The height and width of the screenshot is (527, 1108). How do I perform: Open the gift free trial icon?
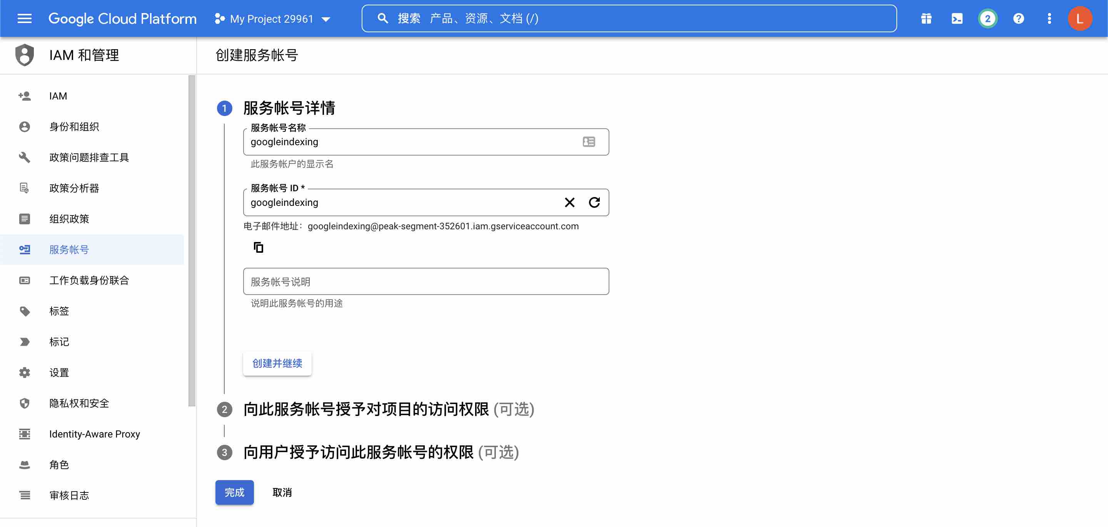(x=926, y=18)
